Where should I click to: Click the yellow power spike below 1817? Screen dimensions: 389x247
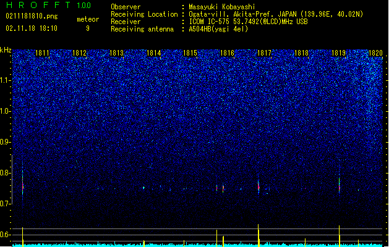coord(259,235)
